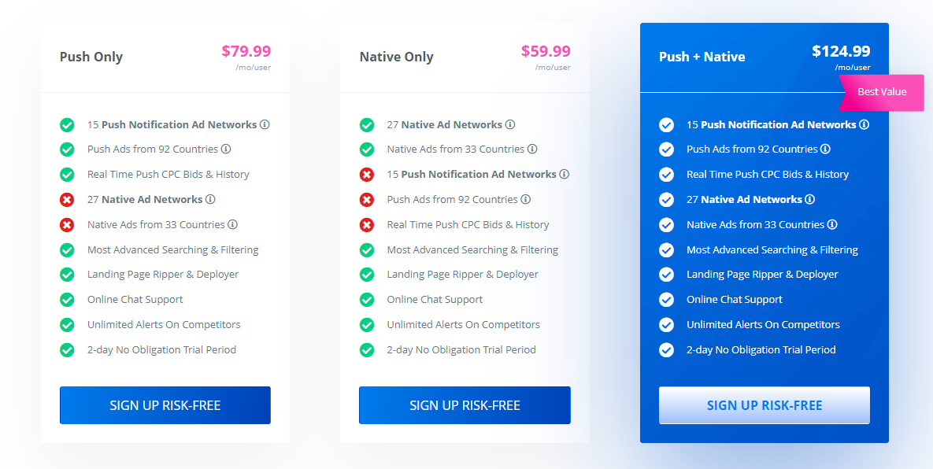
Task: Select the Native Only plan header
Action: tap(395, 57)
